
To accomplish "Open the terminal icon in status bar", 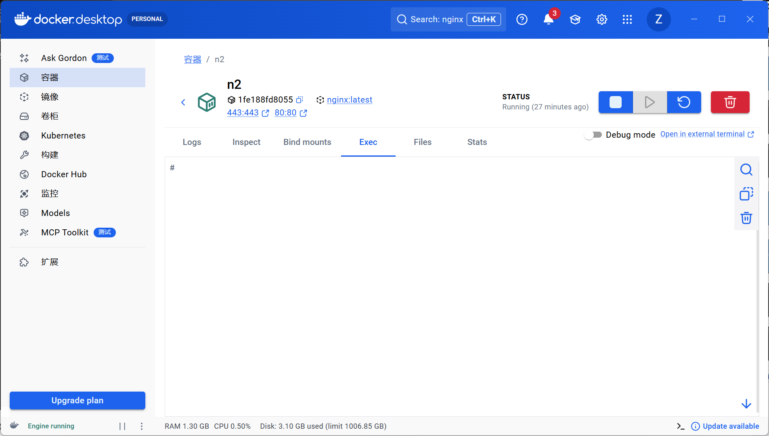I will [x=681, y=426].
